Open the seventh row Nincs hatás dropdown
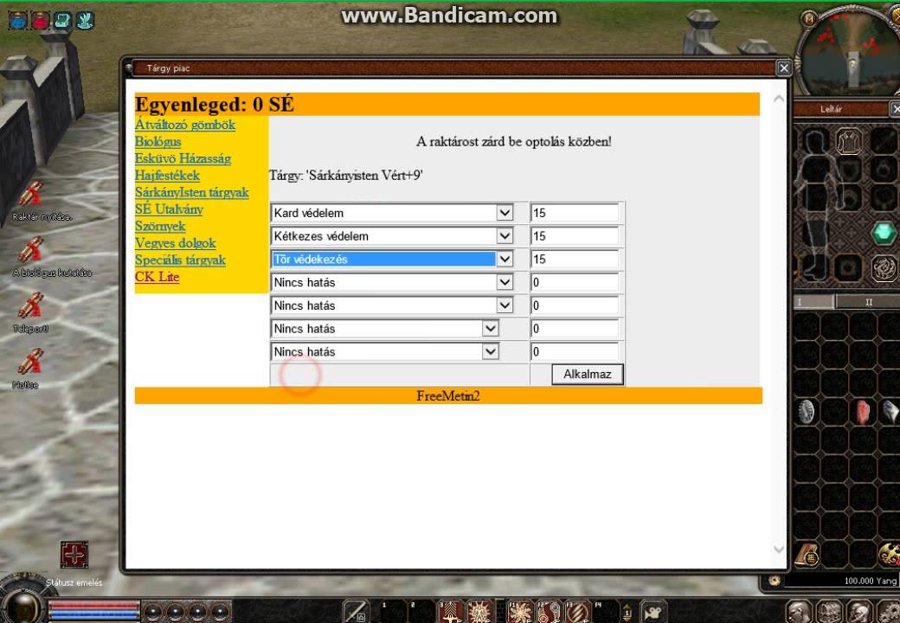This screenshot has width=900, height=623. point(384,351)
